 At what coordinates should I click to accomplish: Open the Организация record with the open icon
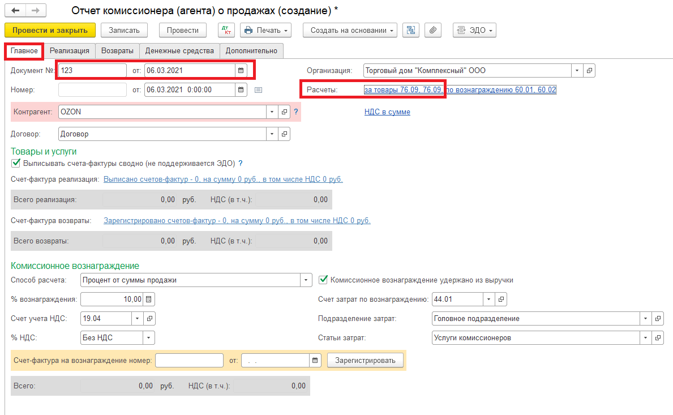[x=589, y=70]
